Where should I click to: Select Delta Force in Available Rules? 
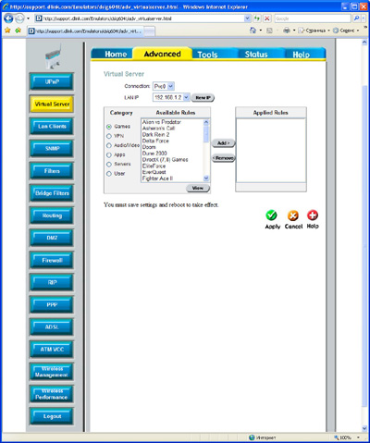click(155, 141)
